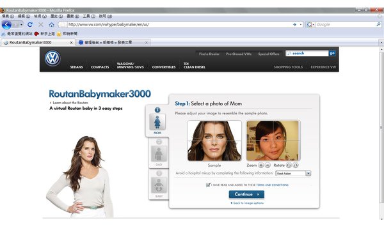Click back to image options link
This screenshot has width=384, height=230.
click(x=247, y=203)
